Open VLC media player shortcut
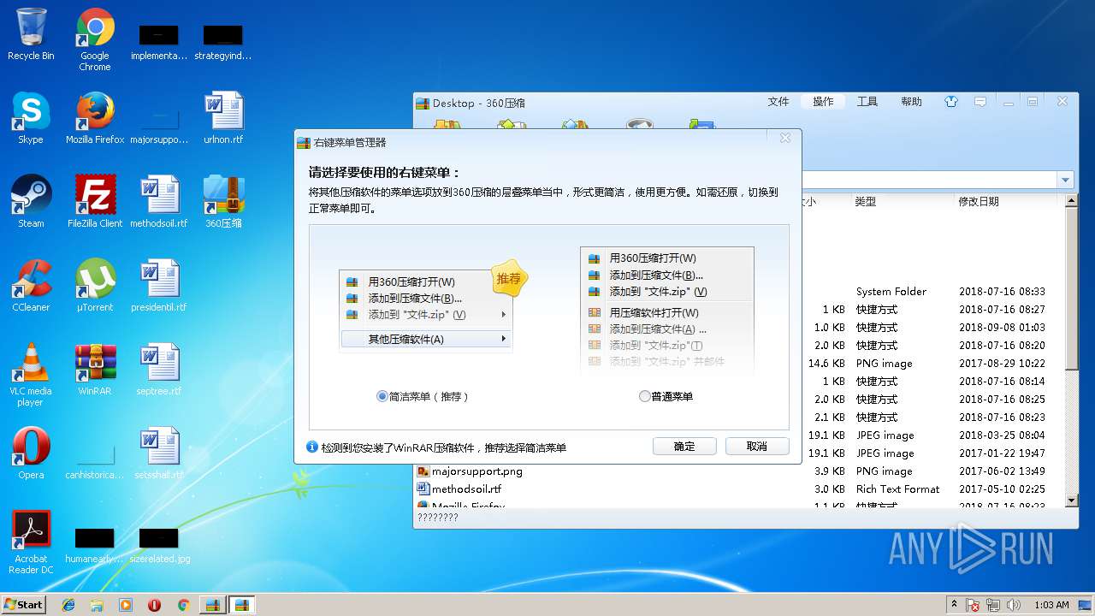The image size is (1095, 616). coord(31,375)
